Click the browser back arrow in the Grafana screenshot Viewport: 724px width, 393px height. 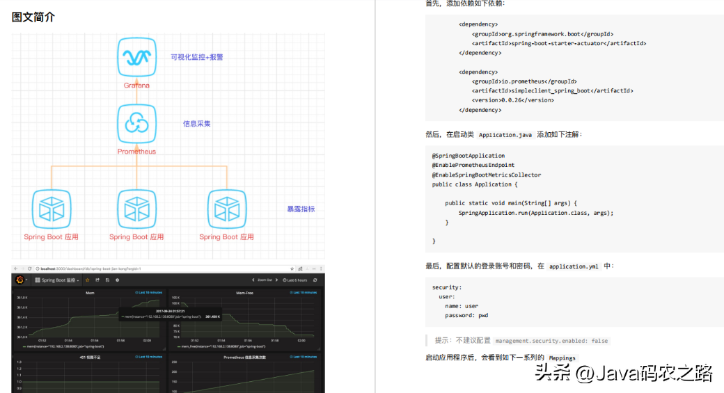click(16, 268)
